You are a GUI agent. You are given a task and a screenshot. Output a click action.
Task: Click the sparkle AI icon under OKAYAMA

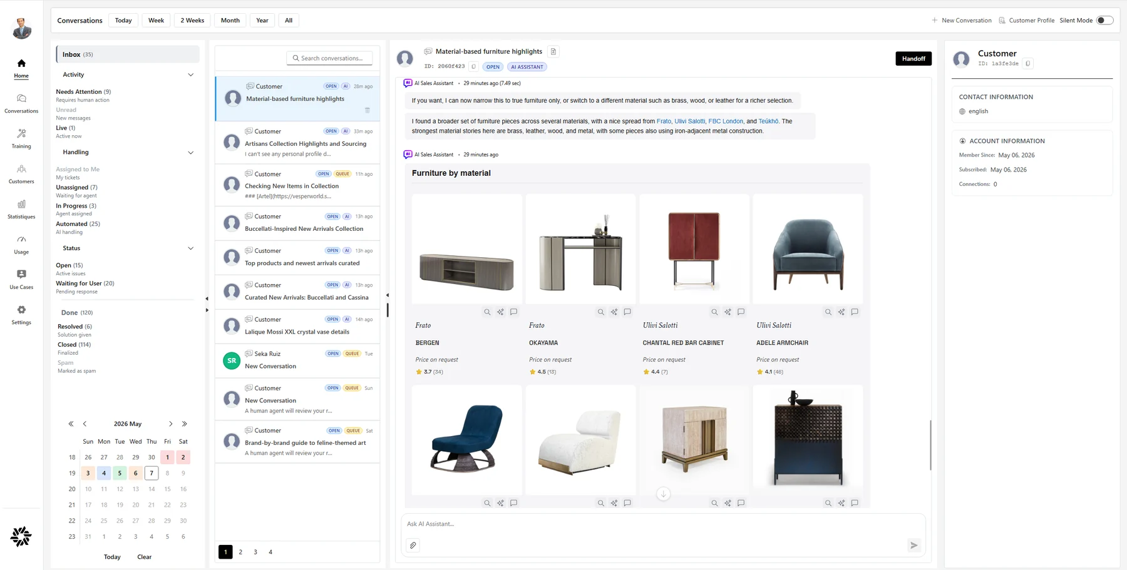click(614, 312)
